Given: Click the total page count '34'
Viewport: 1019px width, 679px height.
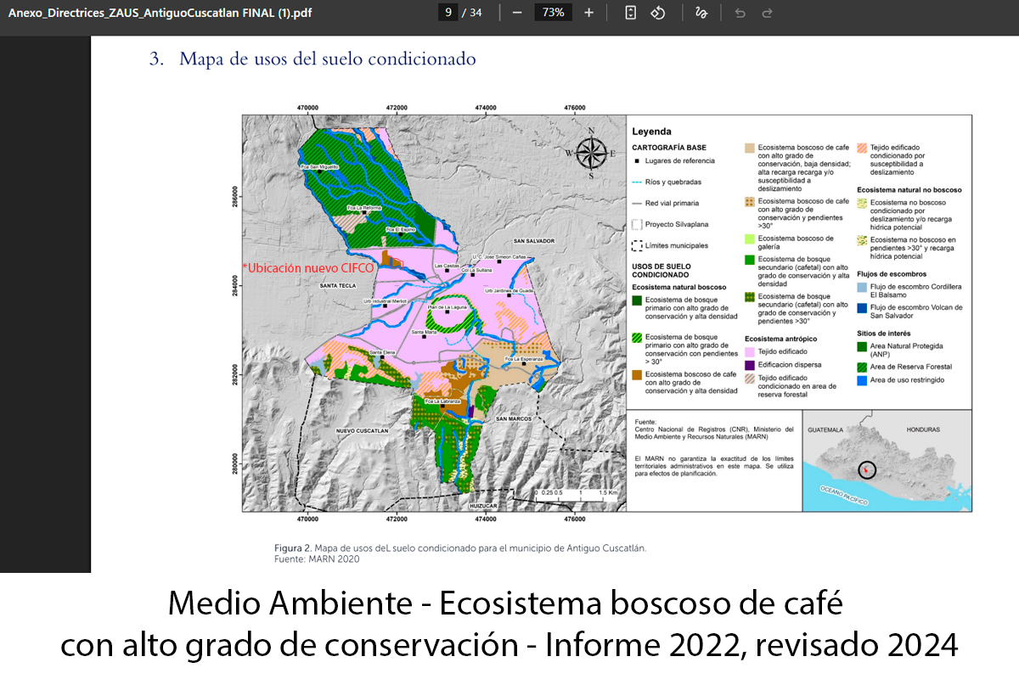Looking at the screenshot, I should click(x=476, y=13).
